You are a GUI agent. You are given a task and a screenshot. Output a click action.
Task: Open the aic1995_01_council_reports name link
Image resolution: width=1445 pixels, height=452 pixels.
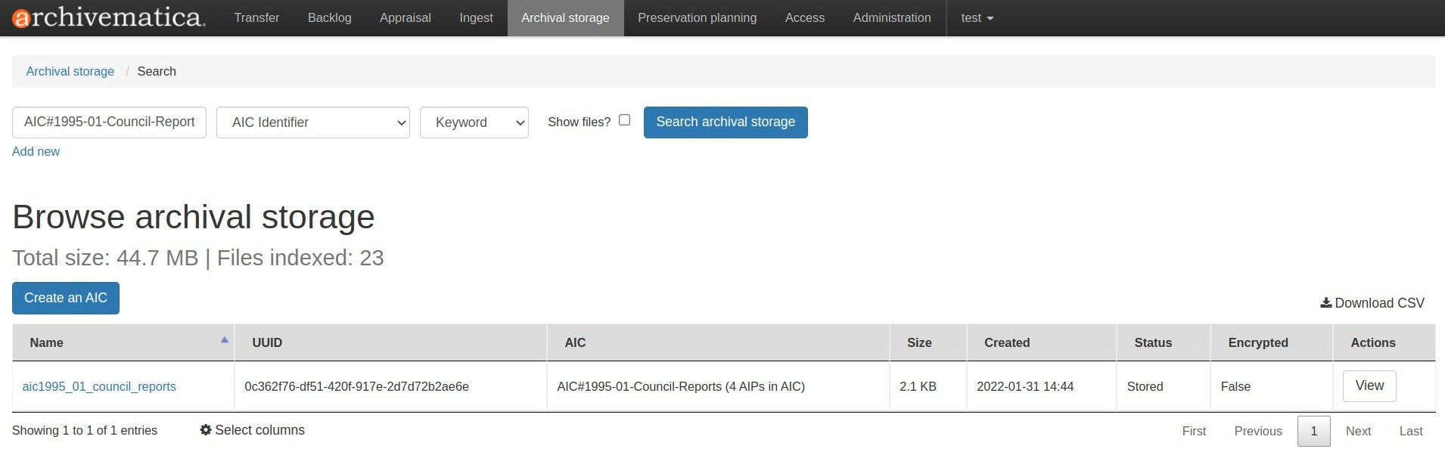click(99, 386)
